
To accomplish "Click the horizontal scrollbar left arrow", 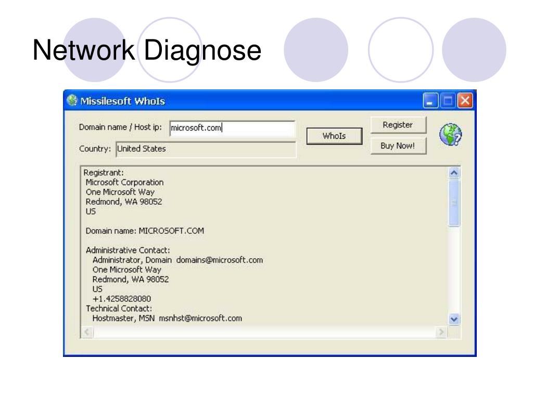I will point(87,332).
